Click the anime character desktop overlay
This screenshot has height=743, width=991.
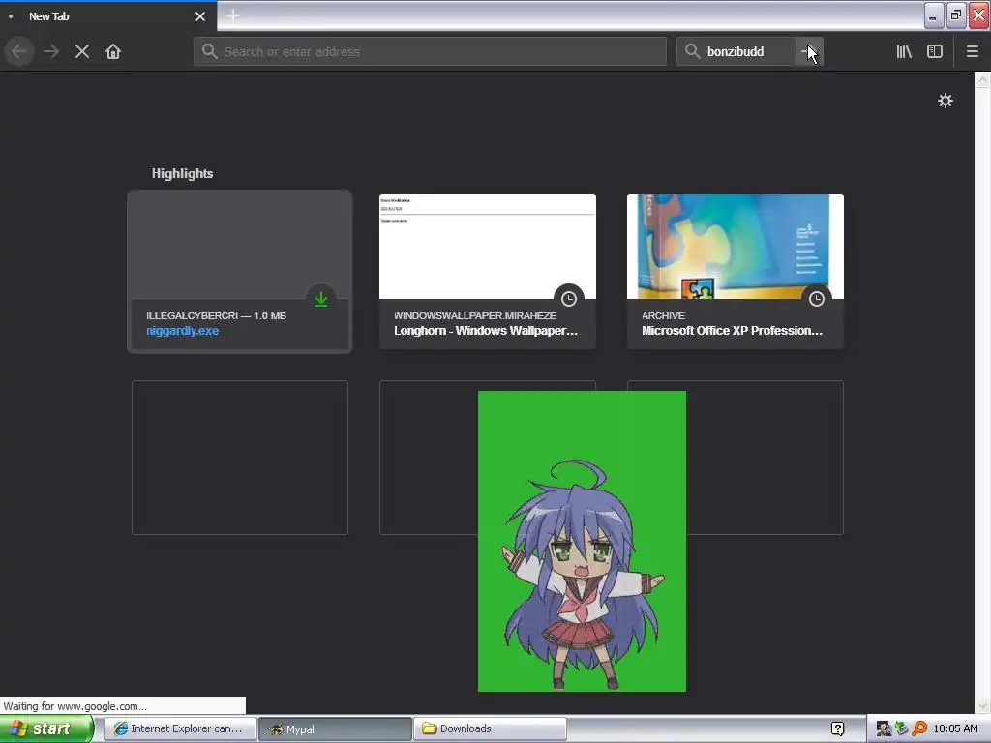[582, 542]
